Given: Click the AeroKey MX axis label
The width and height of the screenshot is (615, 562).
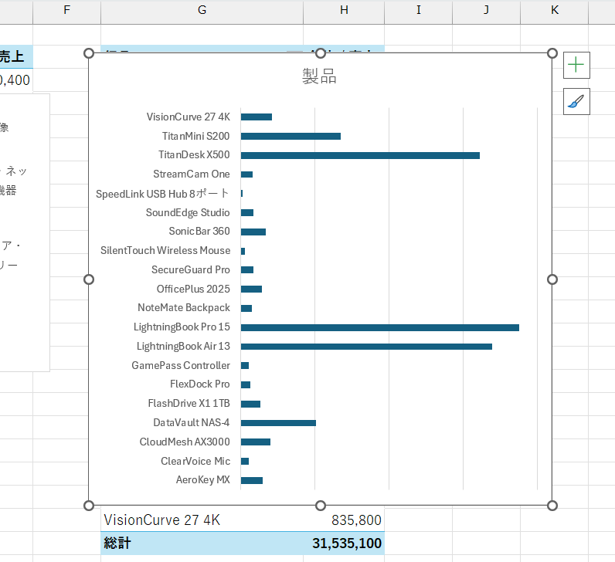Looking at the screenshot, I should click(x=202, y=479).
